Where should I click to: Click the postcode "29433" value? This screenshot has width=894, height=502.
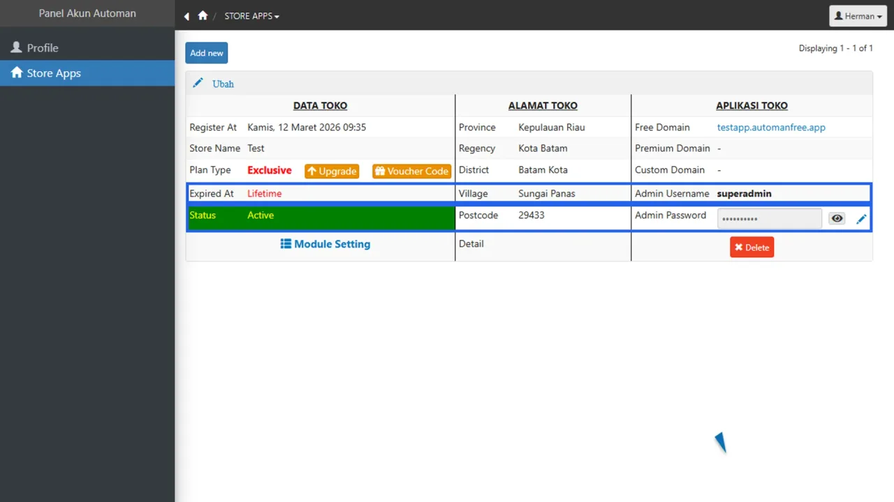tap(532, 215)
